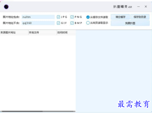Click the 图片地址包含 label text
The image size is (152, 113).
11,17
